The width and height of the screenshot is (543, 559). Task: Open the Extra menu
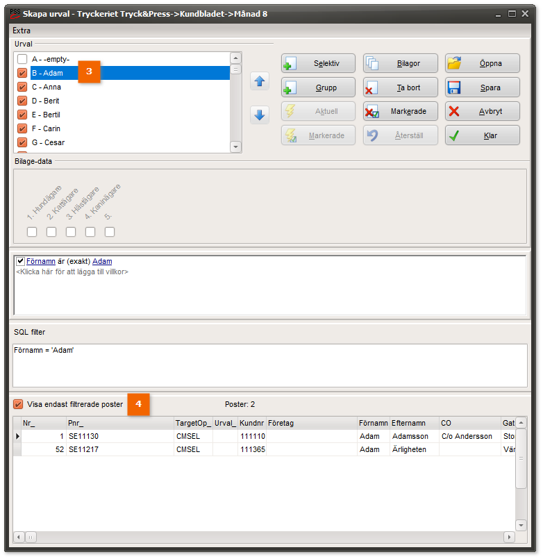tap(22, 31)
